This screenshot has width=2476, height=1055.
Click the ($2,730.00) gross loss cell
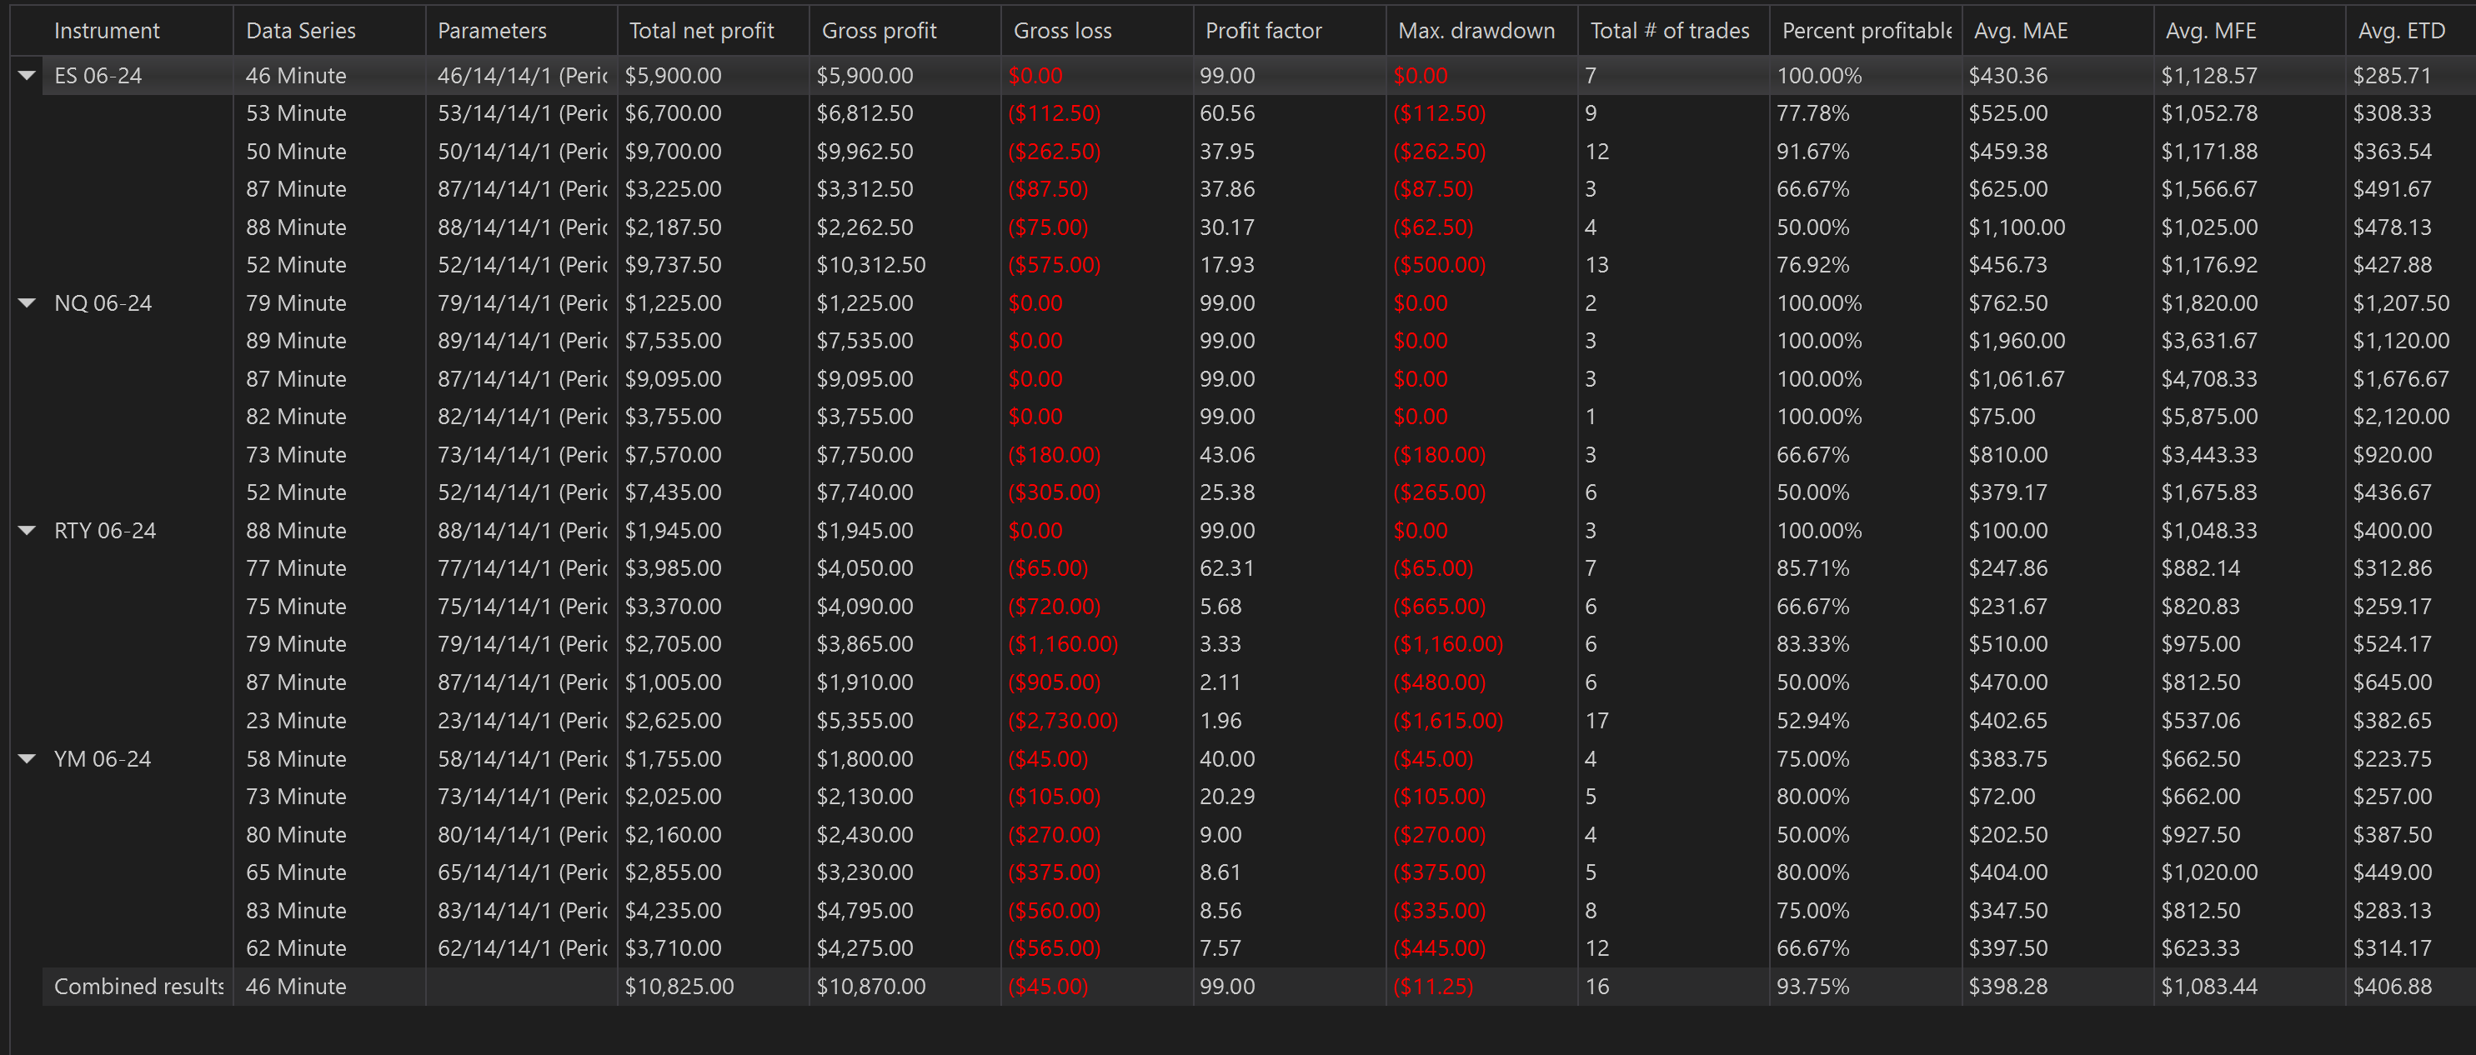[x=1062, y=721]
